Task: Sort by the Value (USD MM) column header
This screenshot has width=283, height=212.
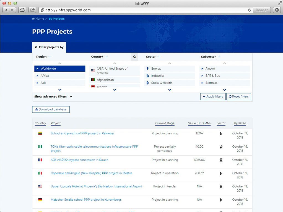Action: 199,123
